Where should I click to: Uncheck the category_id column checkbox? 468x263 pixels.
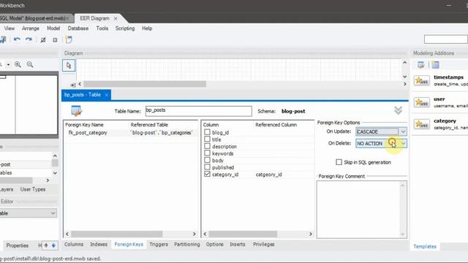207,174
